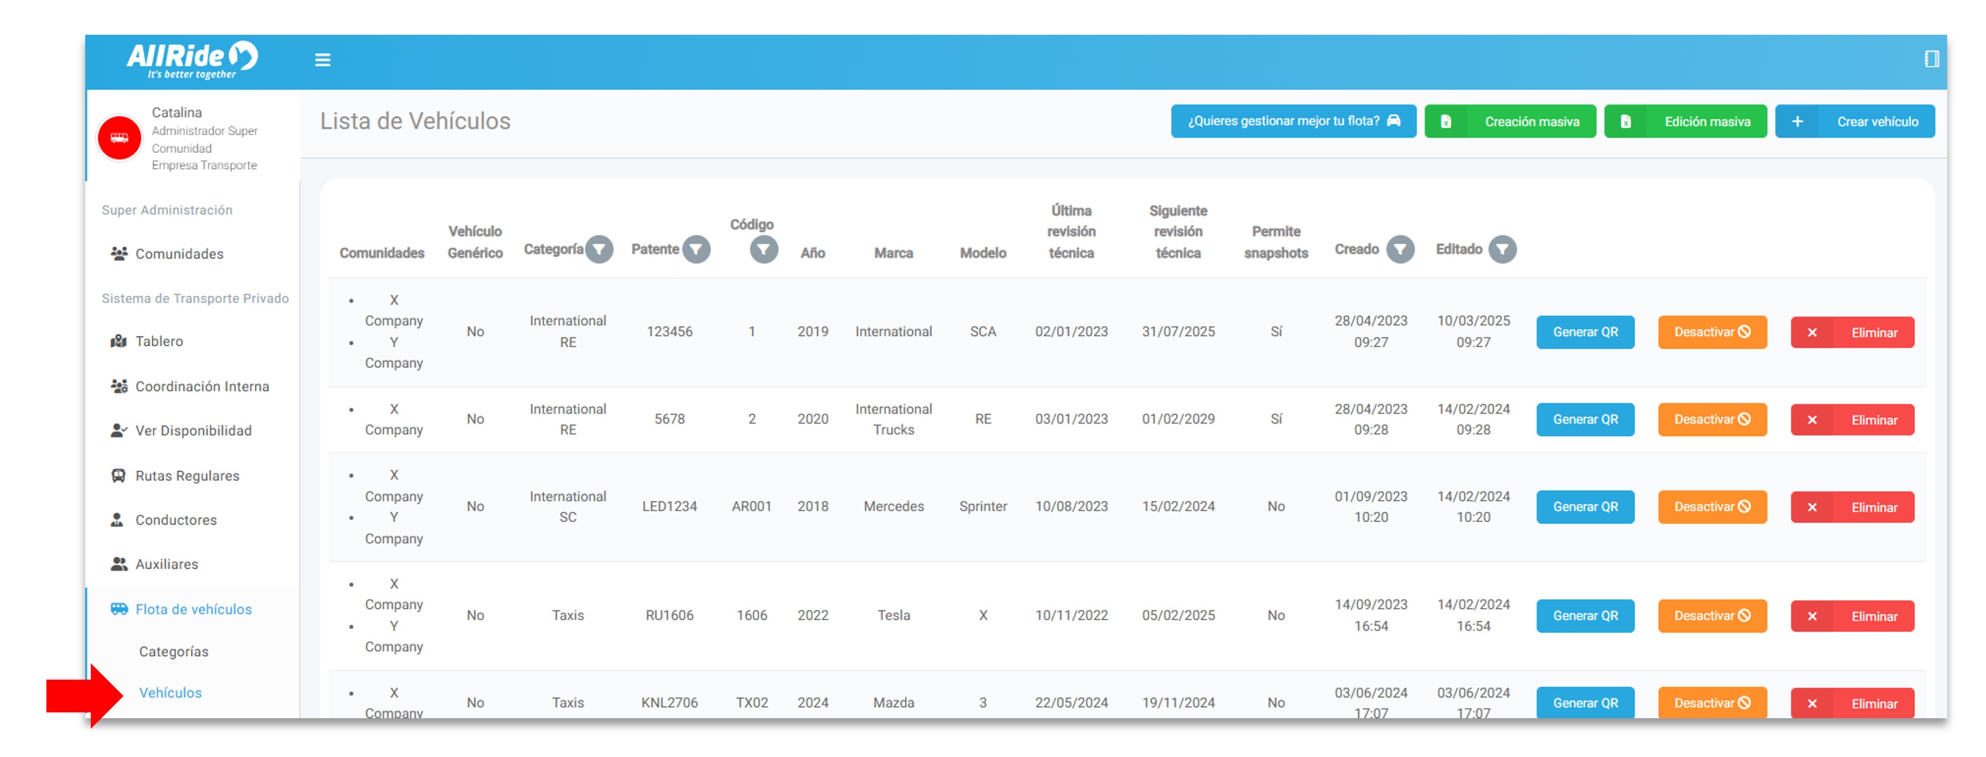
Task: Open the Categorías submenu item
Action: pyautogui.click(x=173, y=651)
